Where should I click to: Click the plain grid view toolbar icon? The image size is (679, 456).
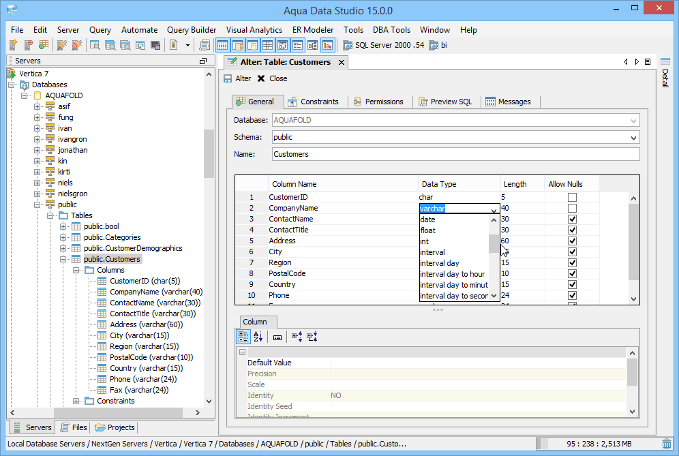coord(267,45)
